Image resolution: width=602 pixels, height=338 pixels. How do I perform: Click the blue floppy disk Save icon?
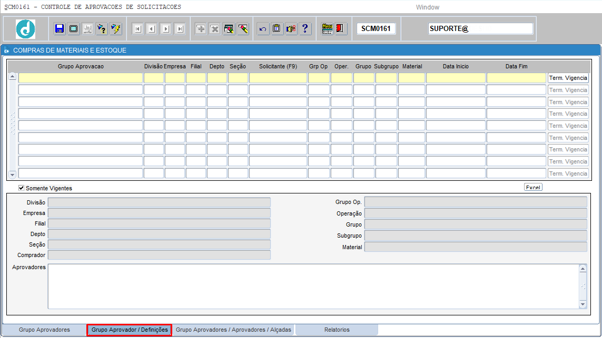tap(60, 29)
